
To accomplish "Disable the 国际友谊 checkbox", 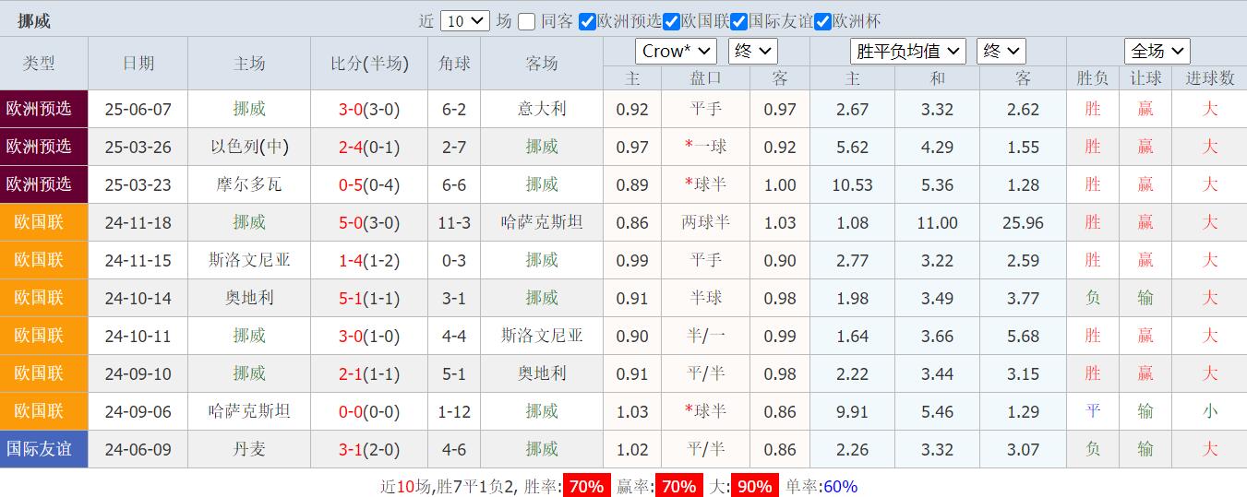I will (738, 21).
